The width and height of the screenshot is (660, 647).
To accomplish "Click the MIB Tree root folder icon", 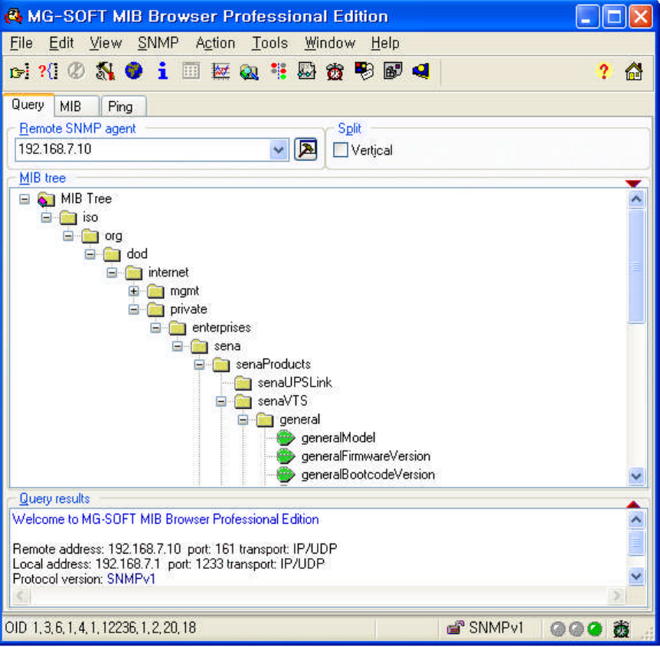I will click(46, 199).
